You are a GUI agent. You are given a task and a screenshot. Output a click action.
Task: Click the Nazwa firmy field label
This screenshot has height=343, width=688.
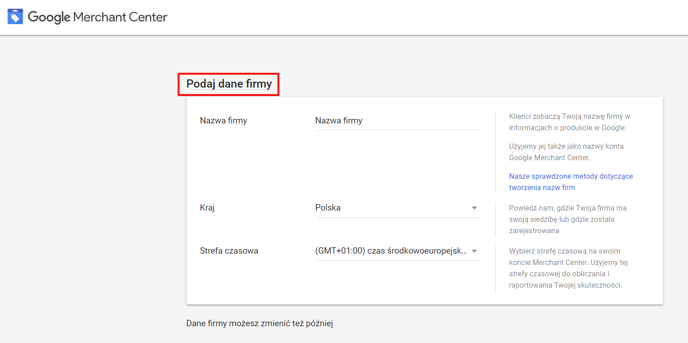pos(223,121)
